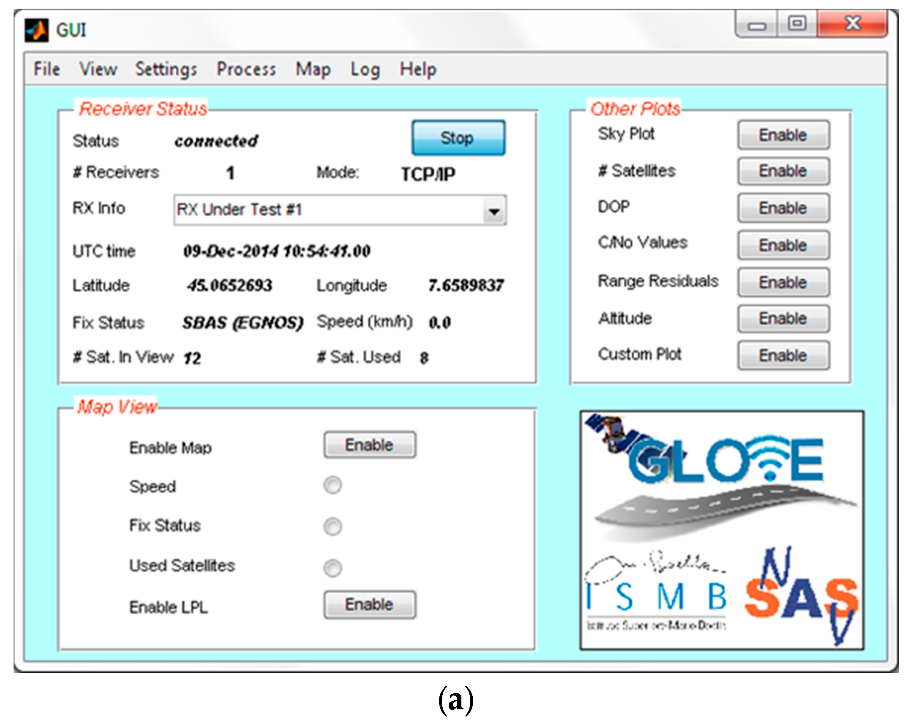Maximize the GUI window
Viewport: 905px width, 723px height.
pyautogui.click(x=796, y=24)
